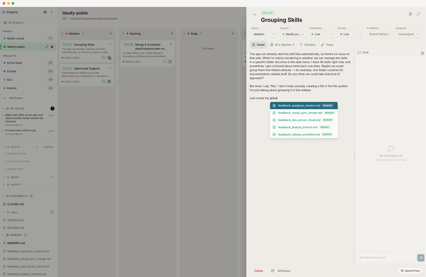Expand the detail panel to fullscreen
The height and width of the screenshot is (277, 426).
pos(418,14)
